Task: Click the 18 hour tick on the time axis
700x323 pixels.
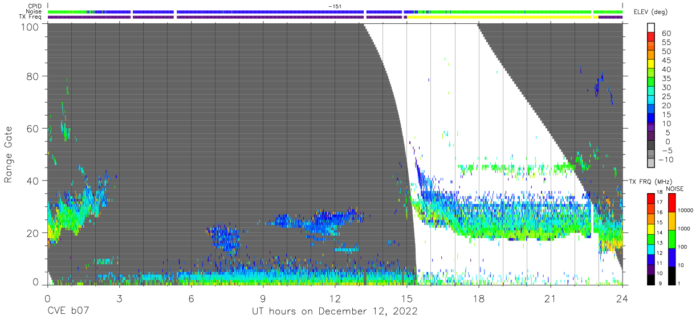Action: pos(478,297)
